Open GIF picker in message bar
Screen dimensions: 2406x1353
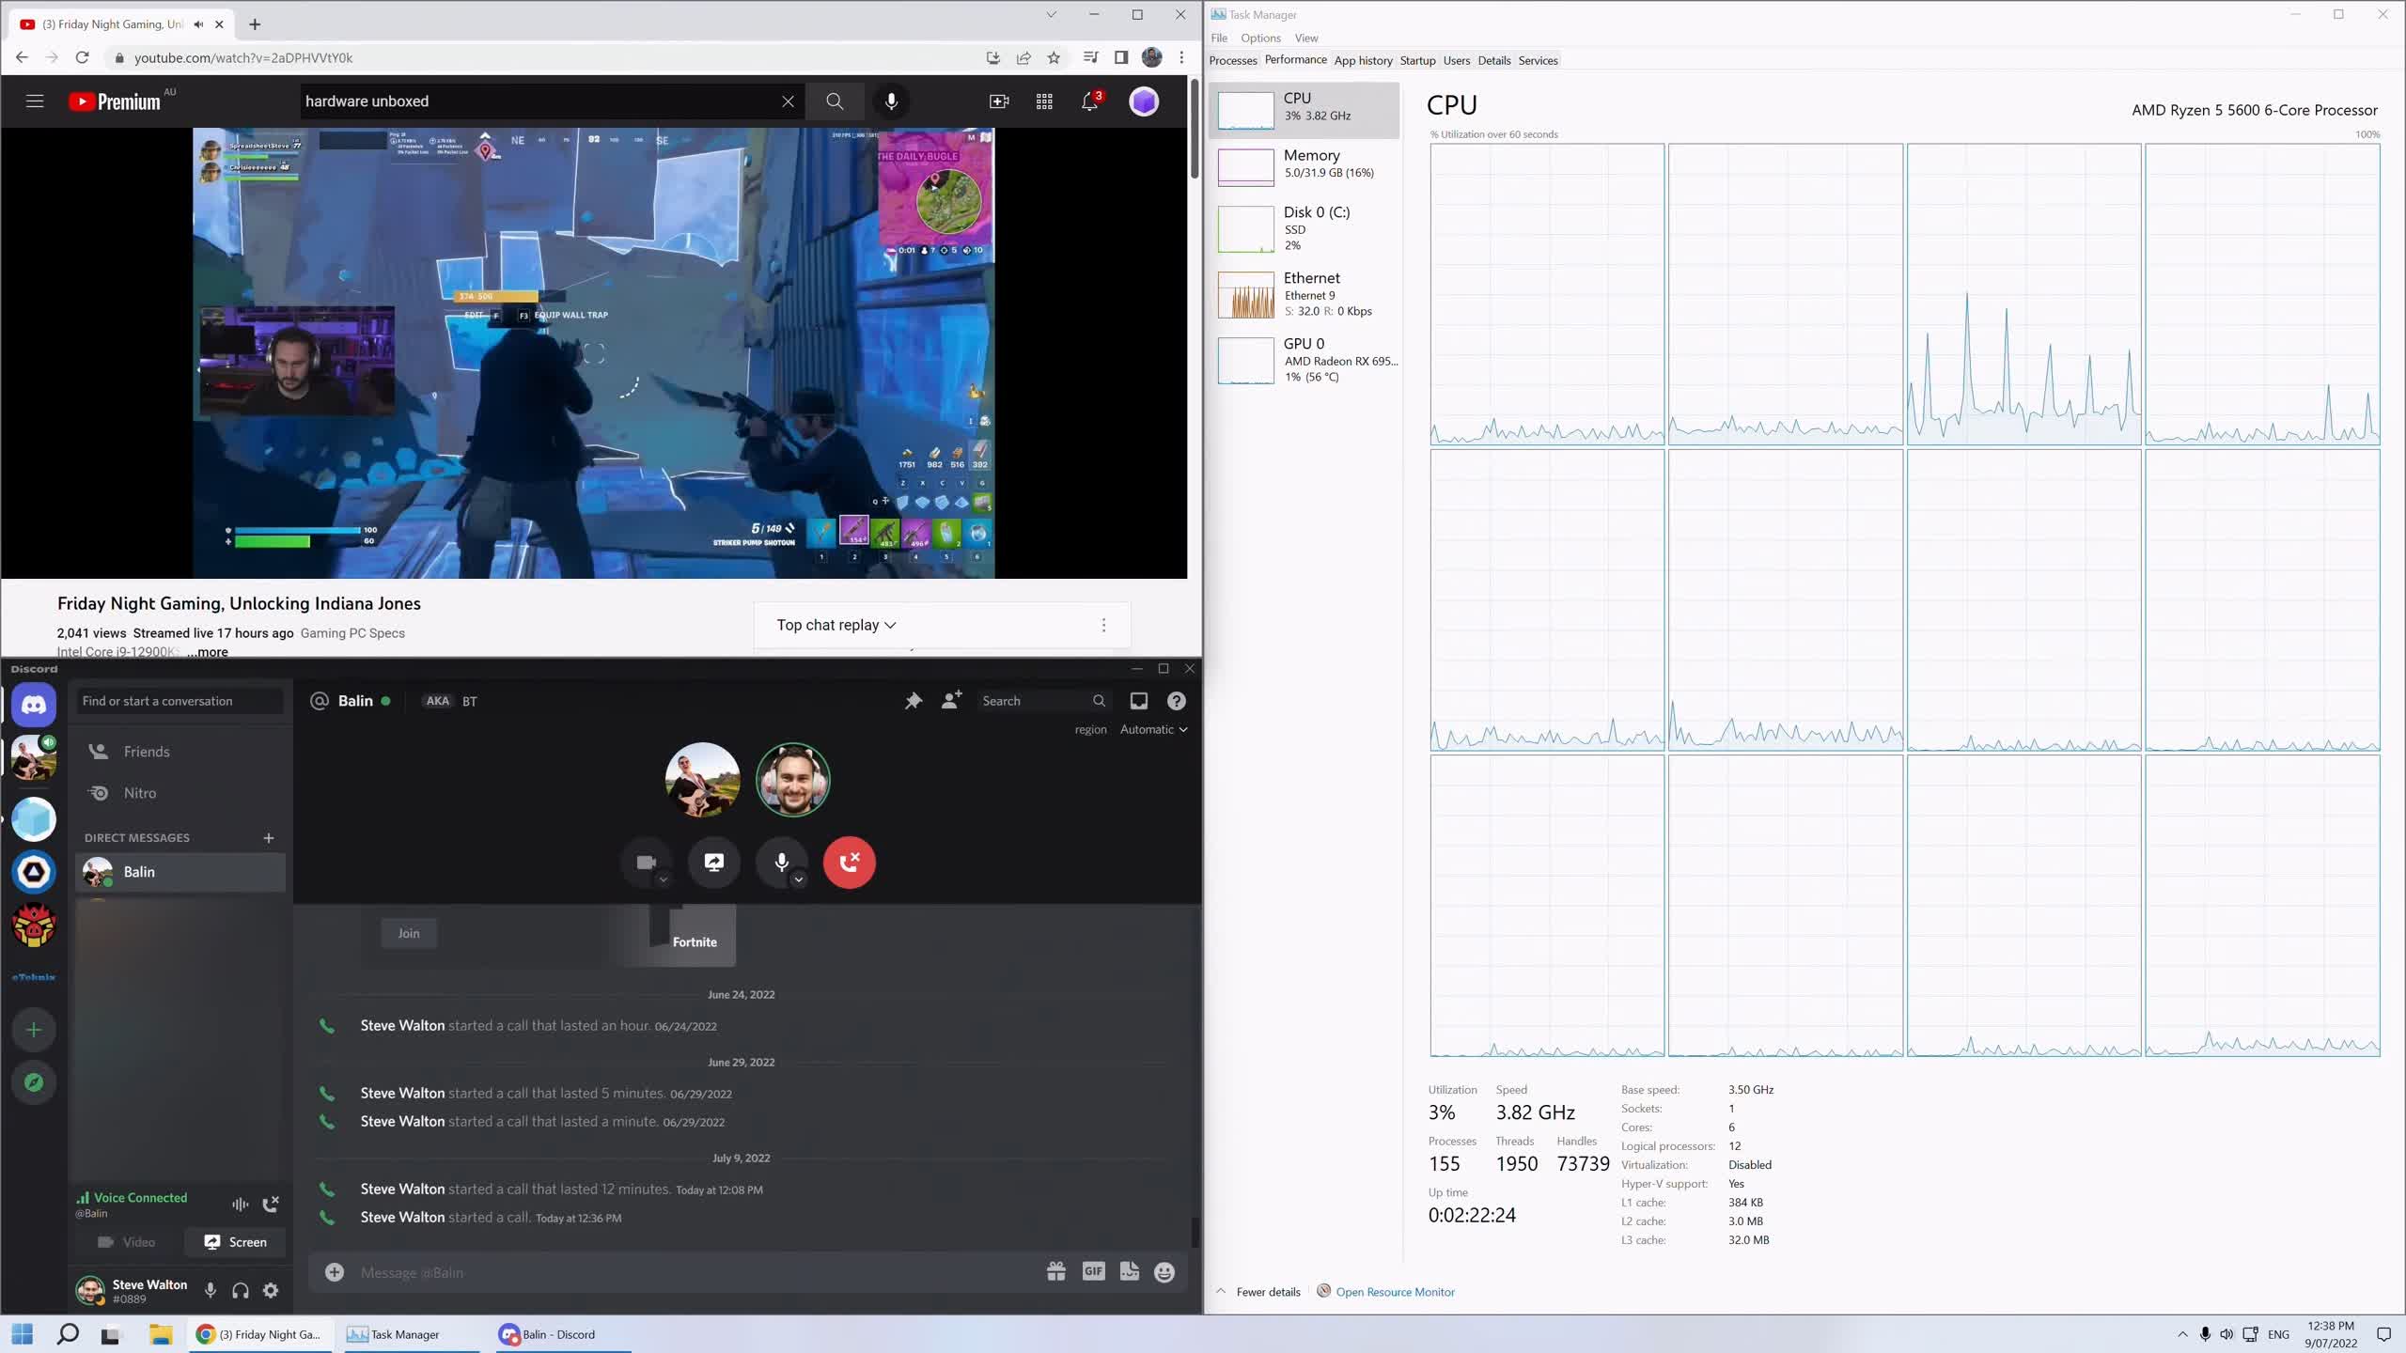1093,1271
